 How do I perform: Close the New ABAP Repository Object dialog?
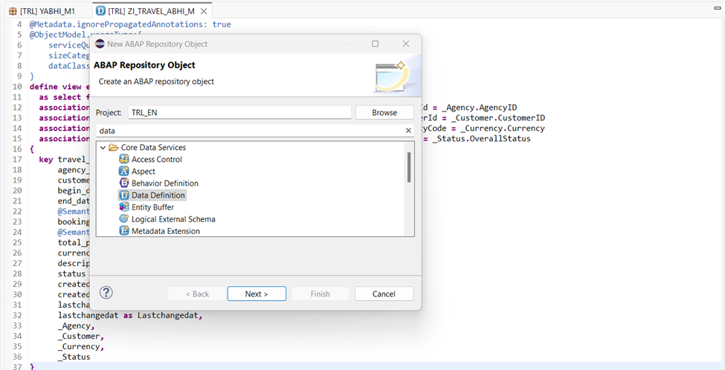click(406, 44)
